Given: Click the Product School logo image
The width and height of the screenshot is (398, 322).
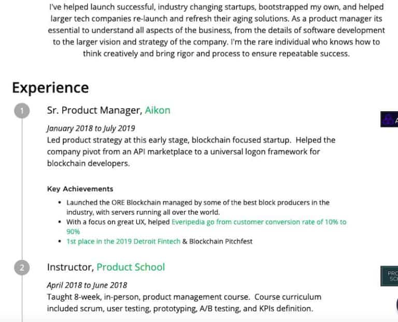Looking at the screenshot, I should (390, 275).
